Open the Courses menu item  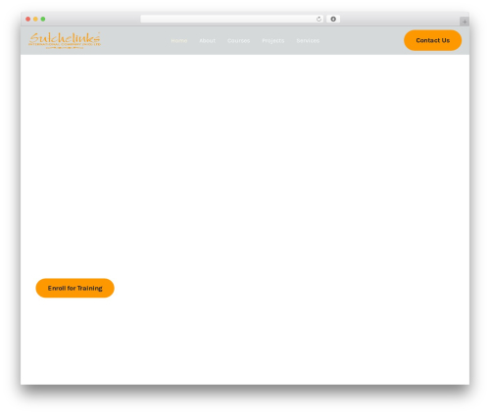coord(239,41)
